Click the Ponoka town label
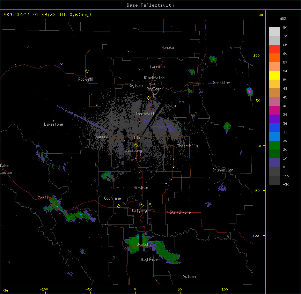The width and height of the screenshot is (301, 294). tap(168, 47)
